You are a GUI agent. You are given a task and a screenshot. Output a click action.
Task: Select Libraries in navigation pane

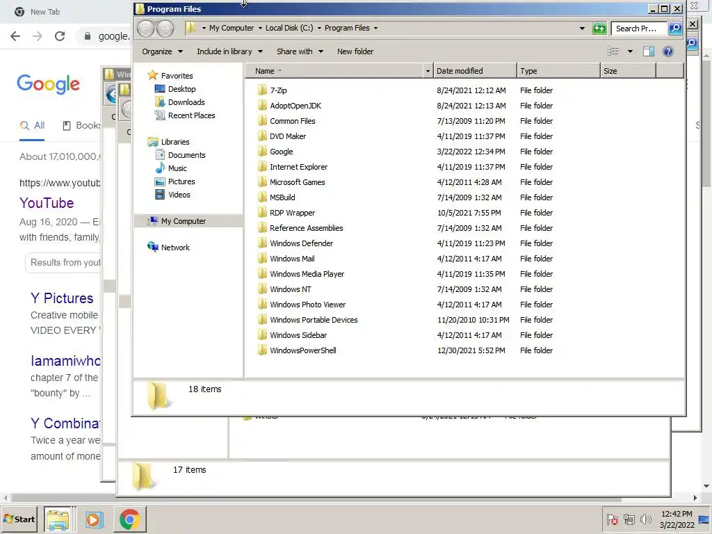pyautogui.click(x=175, y=142)
